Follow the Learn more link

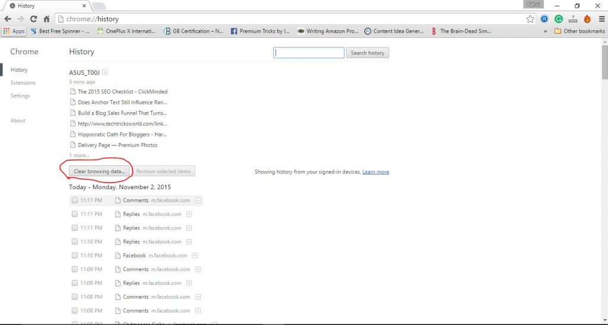[375, 171]
